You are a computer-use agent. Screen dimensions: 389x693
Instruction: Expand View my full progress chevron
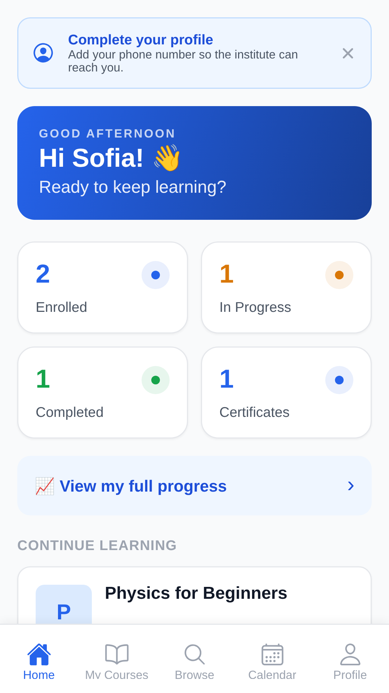click(x=351, y=486)
